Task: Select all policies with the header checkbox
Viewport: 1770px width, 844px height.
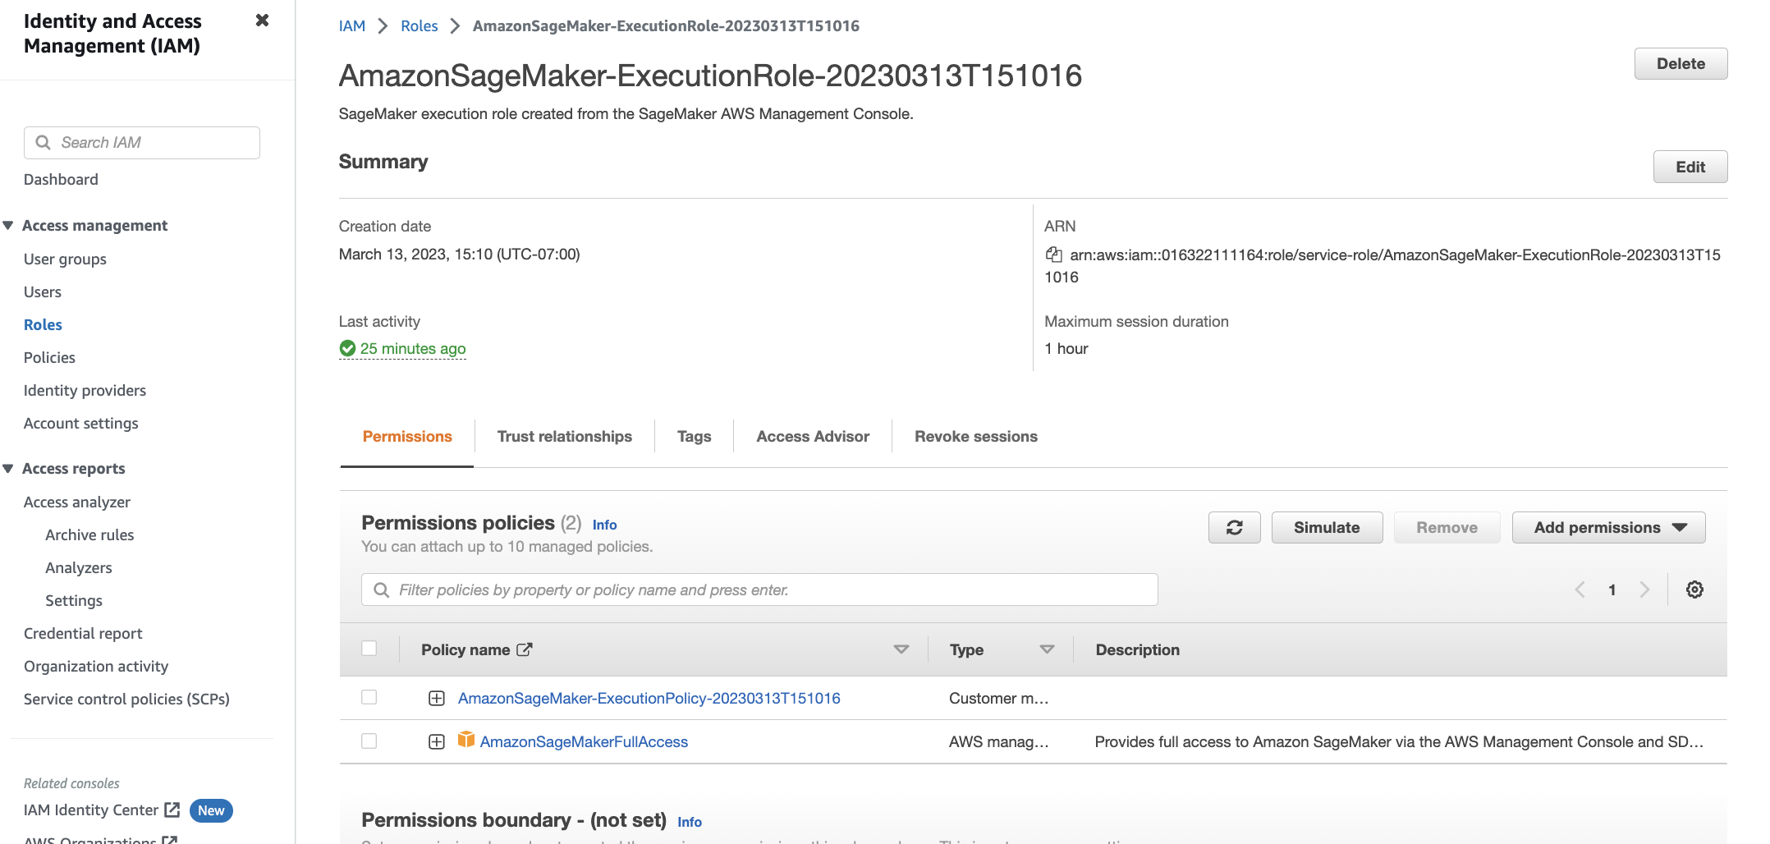Action: coord(369,649)
